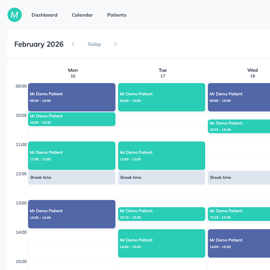Screen dimensions: 270x270
Task: Select Tuesday's 14:00 - 15:00 appointment
Action: 162,243
